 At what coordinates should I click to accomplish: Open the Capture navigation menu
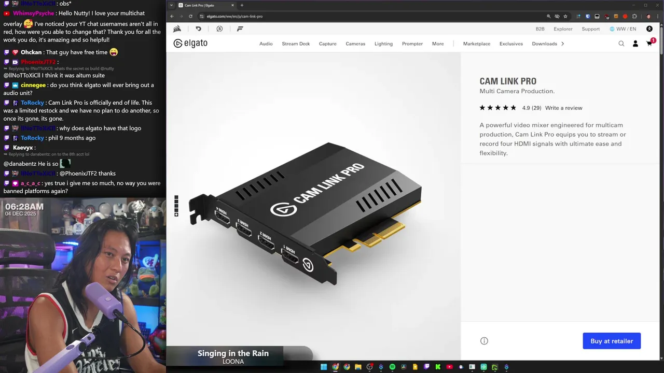pyautogui.click(x=328, y=44)
